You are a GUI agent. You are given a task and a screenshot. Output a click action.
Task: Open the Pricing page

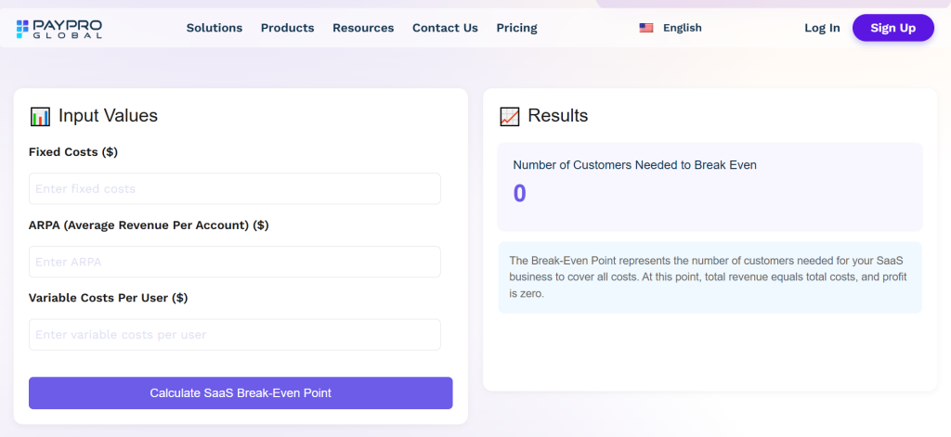[x=516, y=28]
